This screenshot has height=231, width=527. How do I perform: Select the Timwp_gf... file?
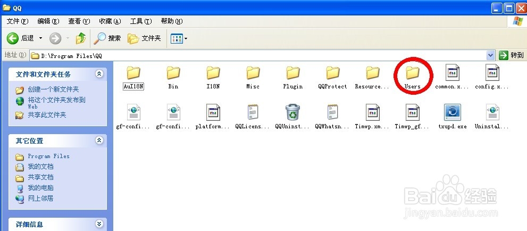coord(412,117)
